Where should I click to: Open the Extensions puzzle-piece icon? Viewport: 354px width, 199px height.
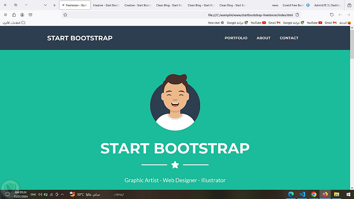(x=14, y=15)
